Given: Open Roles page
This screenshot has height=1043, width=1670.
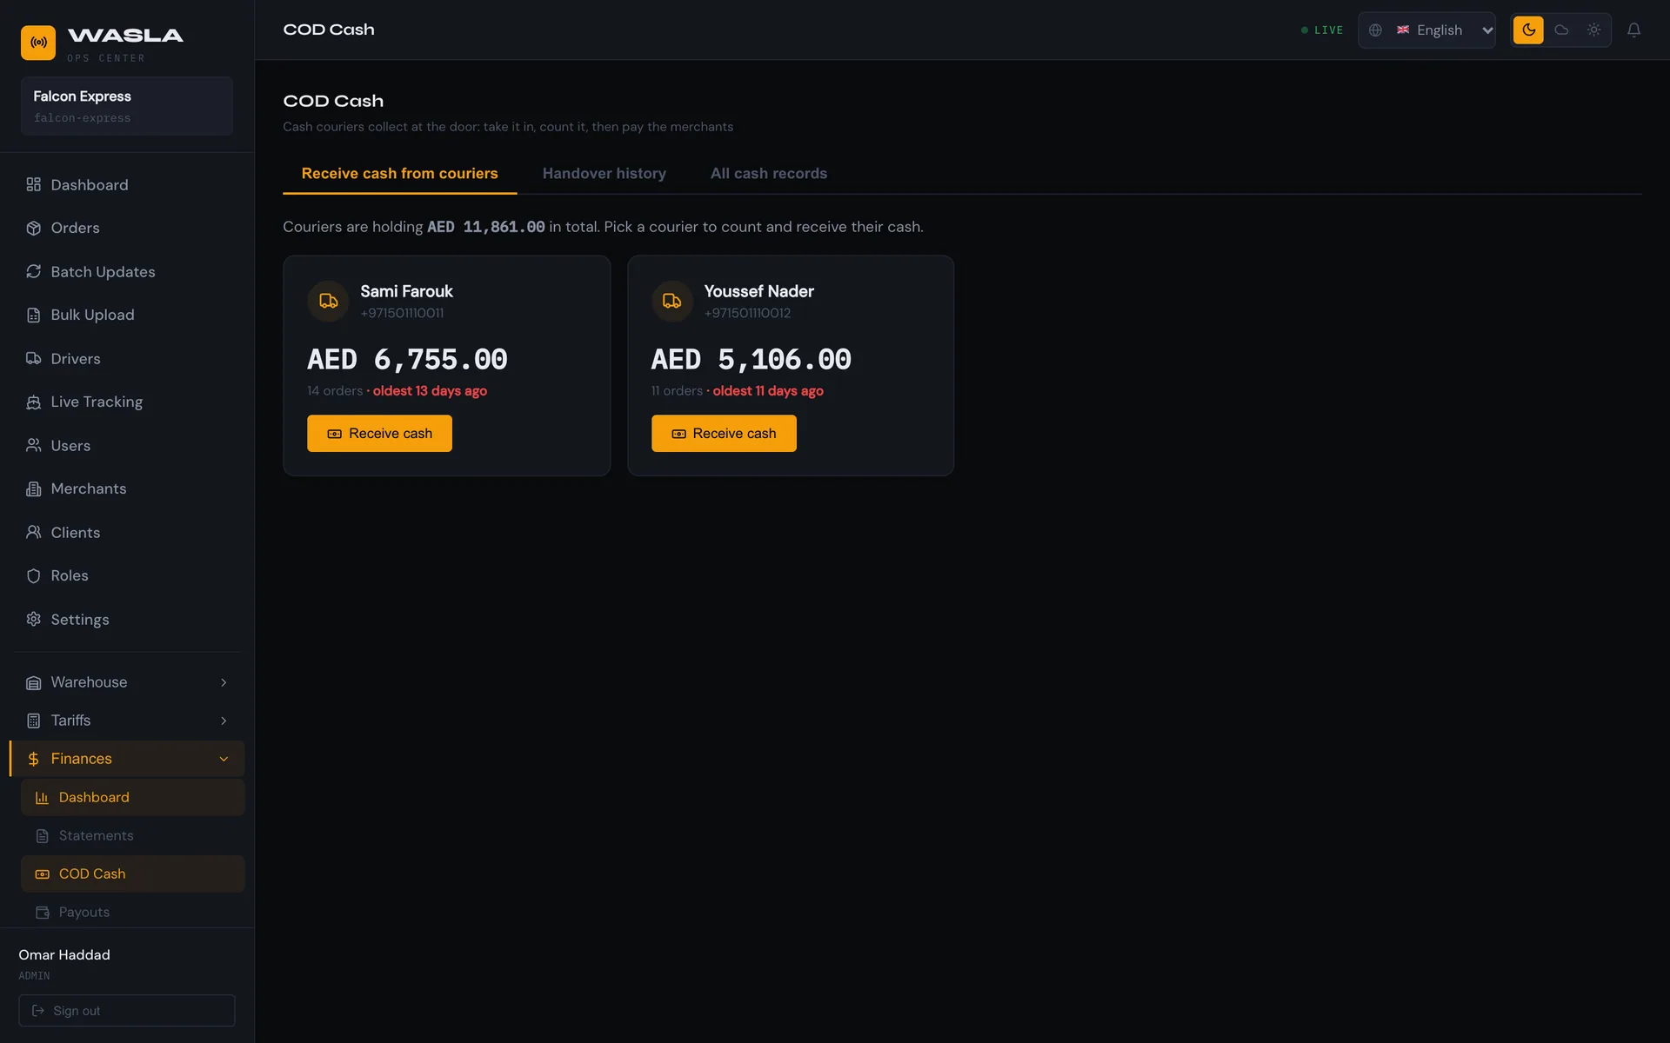Looking at the screenshot, I should click(127, 575).
